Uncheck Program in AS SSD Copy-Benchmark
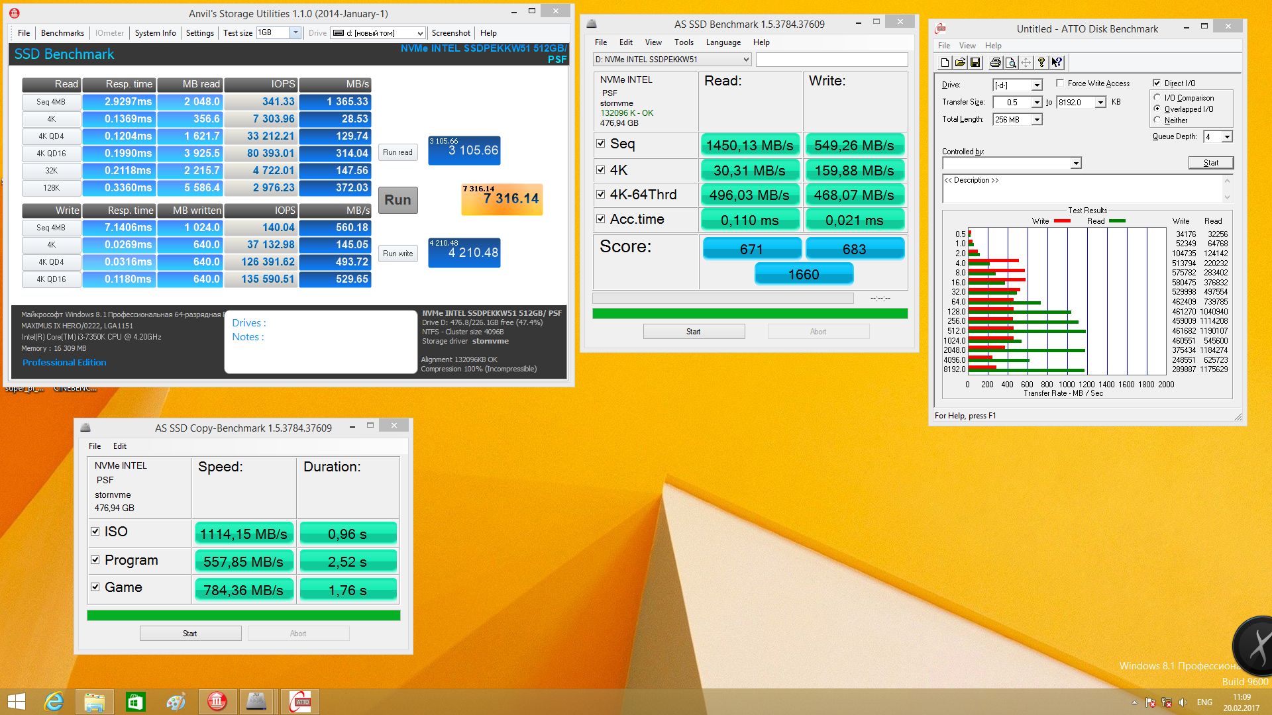1272x715 pixels. coord(95,560)
